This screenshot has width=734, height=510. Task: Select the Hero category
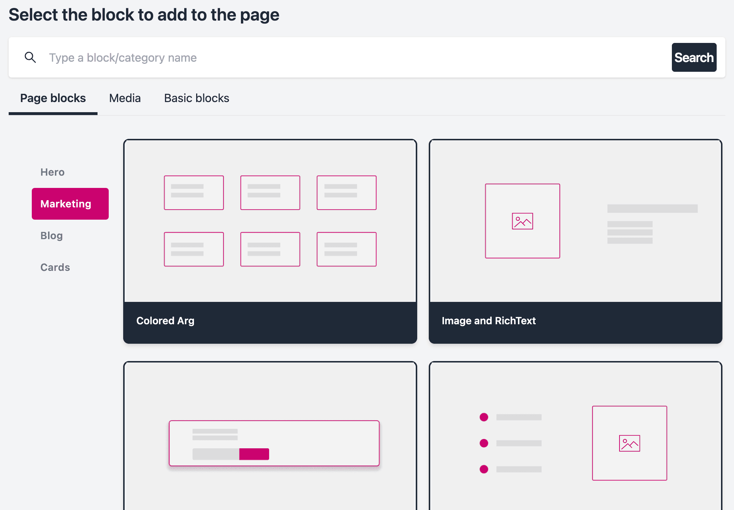pyautogui.click(x=52, y=172)
